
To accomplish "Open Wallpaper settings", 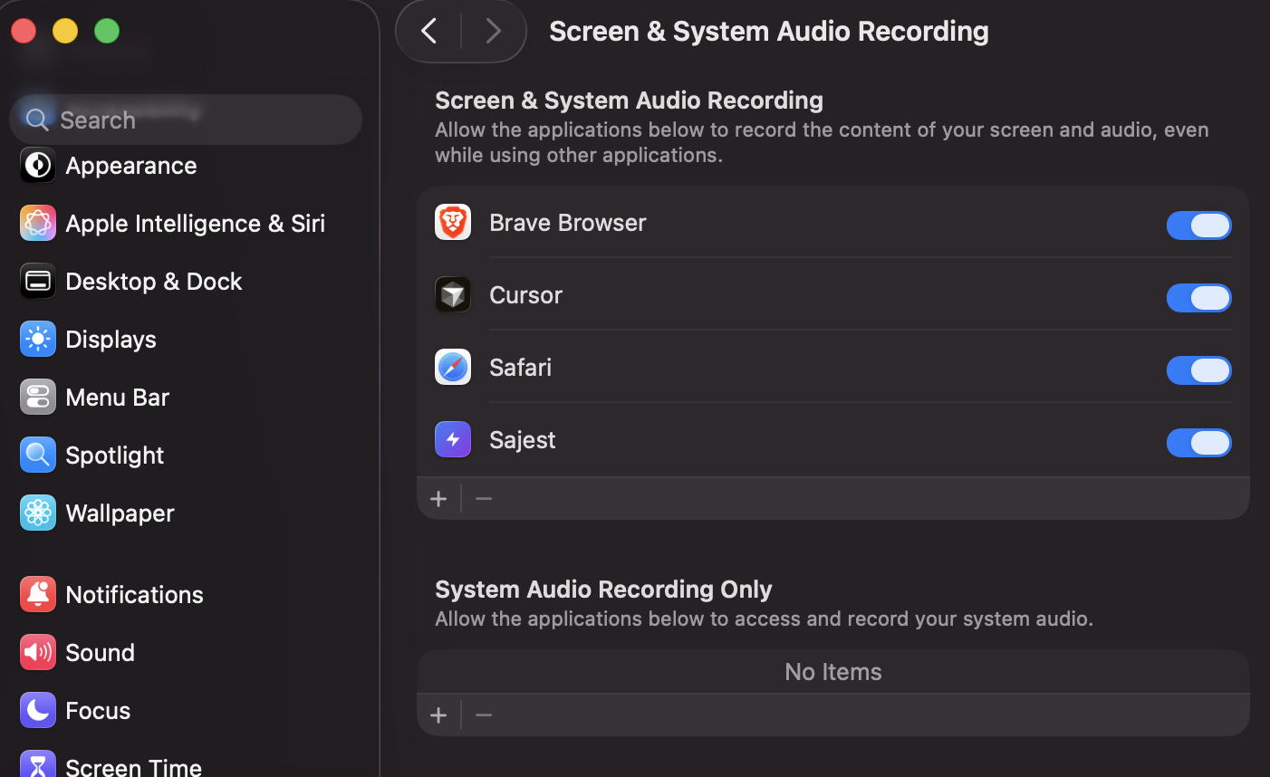I will point(120,513).
